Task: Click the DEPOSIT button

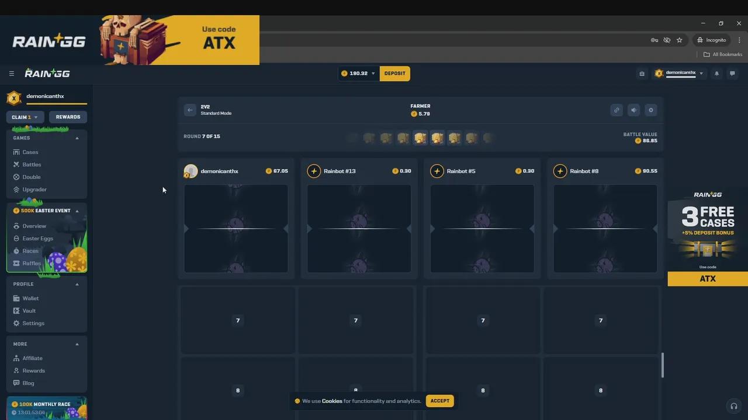Action: (x=395, y=73)
